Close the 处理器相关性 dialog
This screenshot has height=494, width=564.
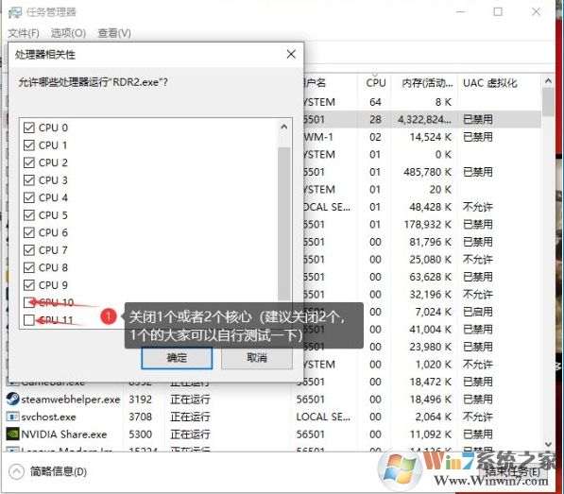point(291,54)
